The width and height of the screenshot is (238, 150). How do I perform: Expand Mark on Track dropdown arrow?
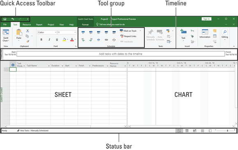[140, 31]
